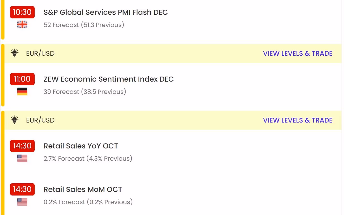This screenshot has width=344, height=215.
Task: Click the UK flag icon
Action: click(22, 25)
